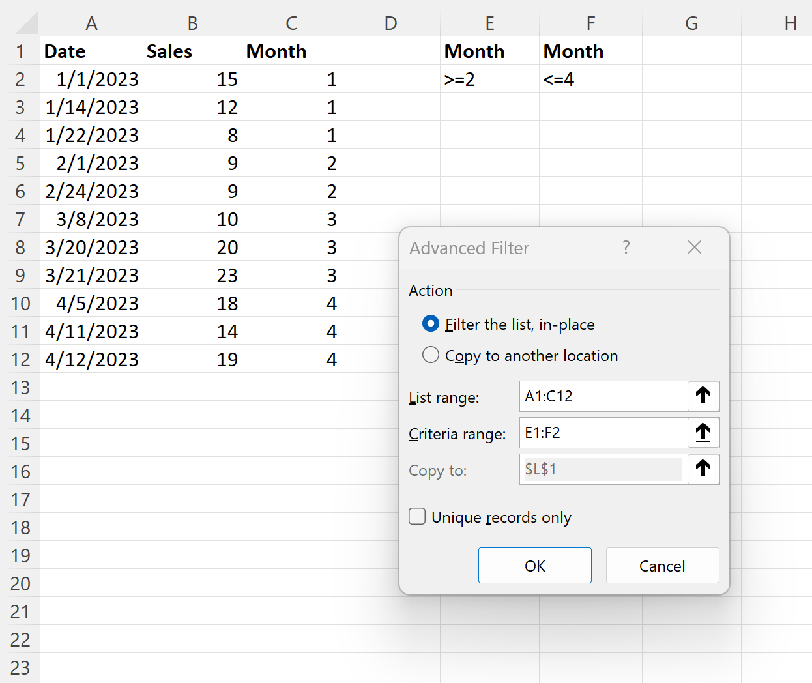Select the 'Filter the list, in-place' radio button
The height and width of the screenshot is (683, 812).
(x=431, y=324)
